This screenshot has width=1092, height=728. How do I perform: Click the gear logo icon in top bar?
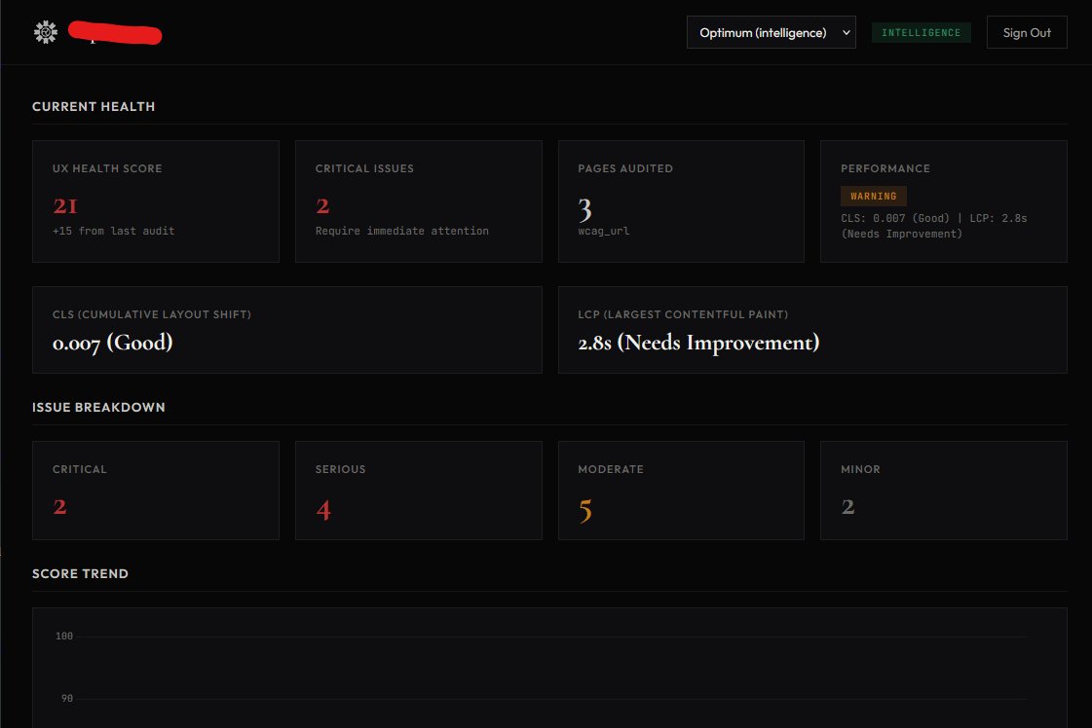pyautogui.click(x=45, y=30)
